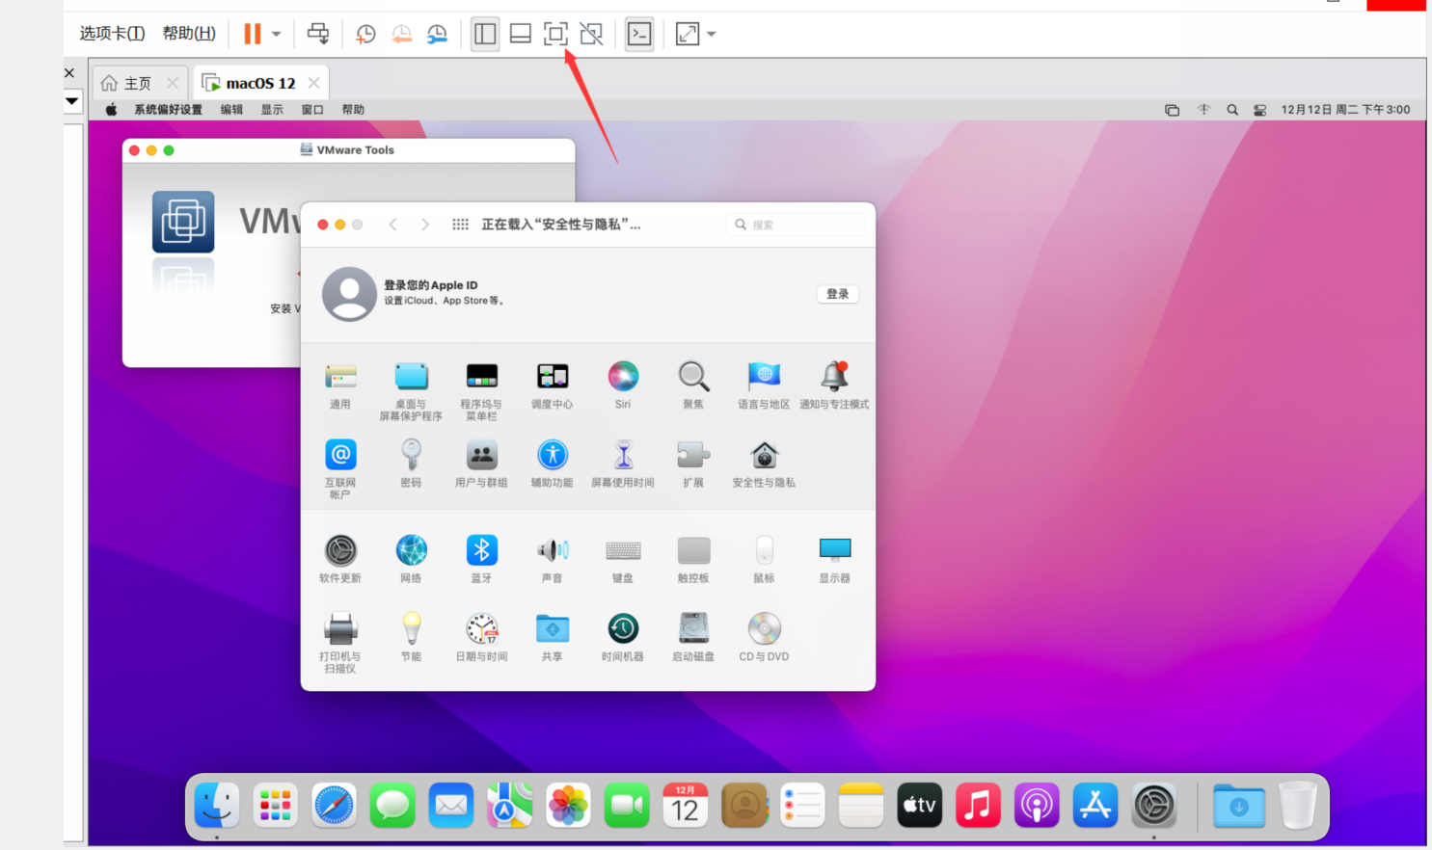The height and width of the screenshot is (850, 1432).
Task: Open the 通用 preference pane
Action: pos(340,385)
